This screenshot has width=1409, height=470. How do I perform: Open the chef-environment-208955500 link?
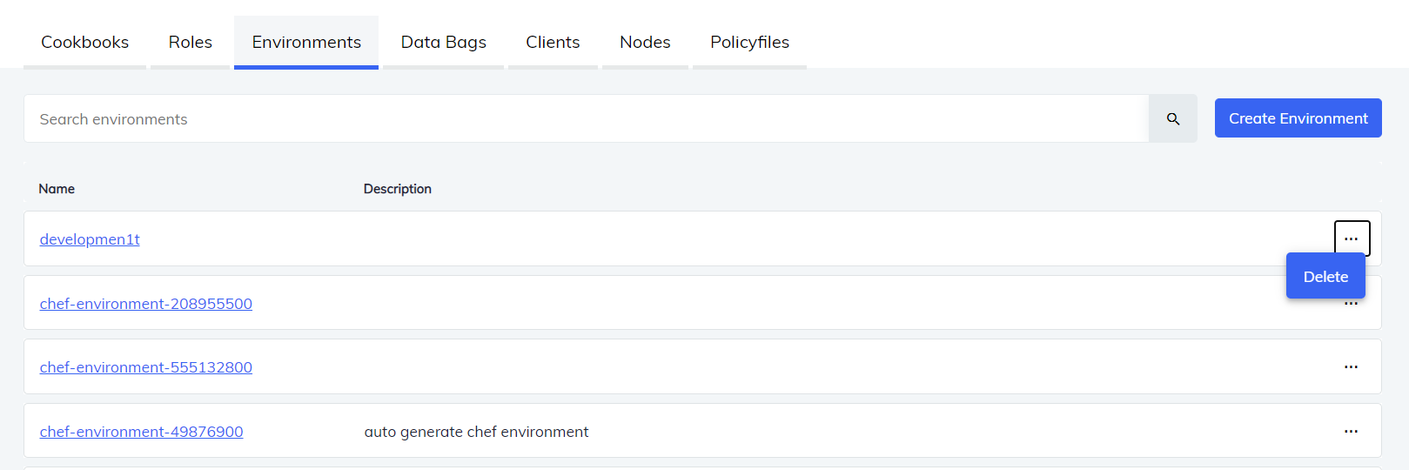coord(146,304)
